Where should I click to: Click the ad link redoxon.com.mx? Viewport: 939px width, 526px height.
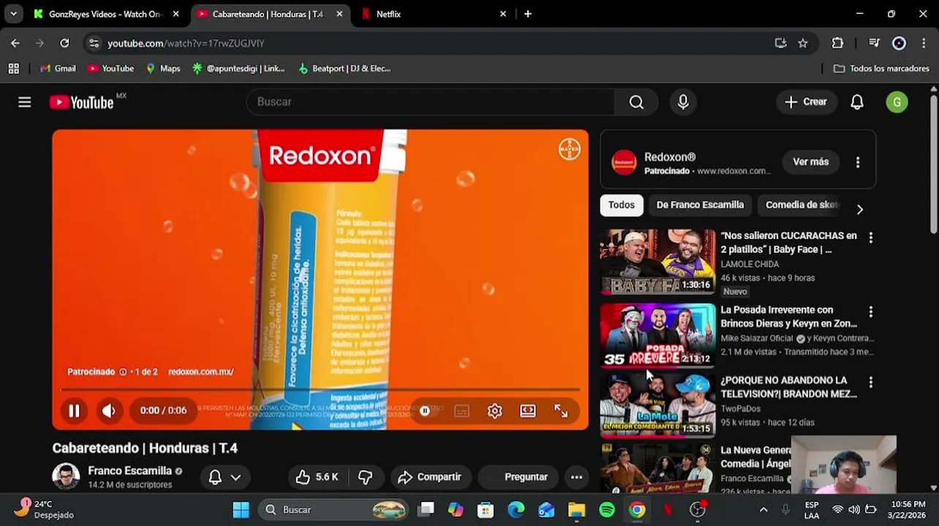[x=200, y=372]
